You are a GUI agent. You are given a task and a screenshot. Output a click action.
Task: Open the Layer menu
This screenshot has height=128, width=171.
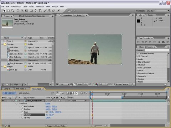[25, 6]
